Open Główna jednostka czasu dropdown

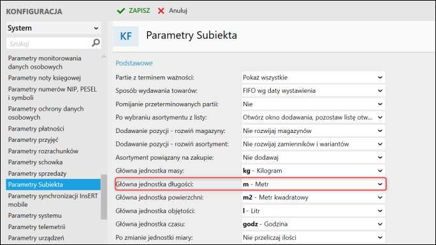[313, 224]
